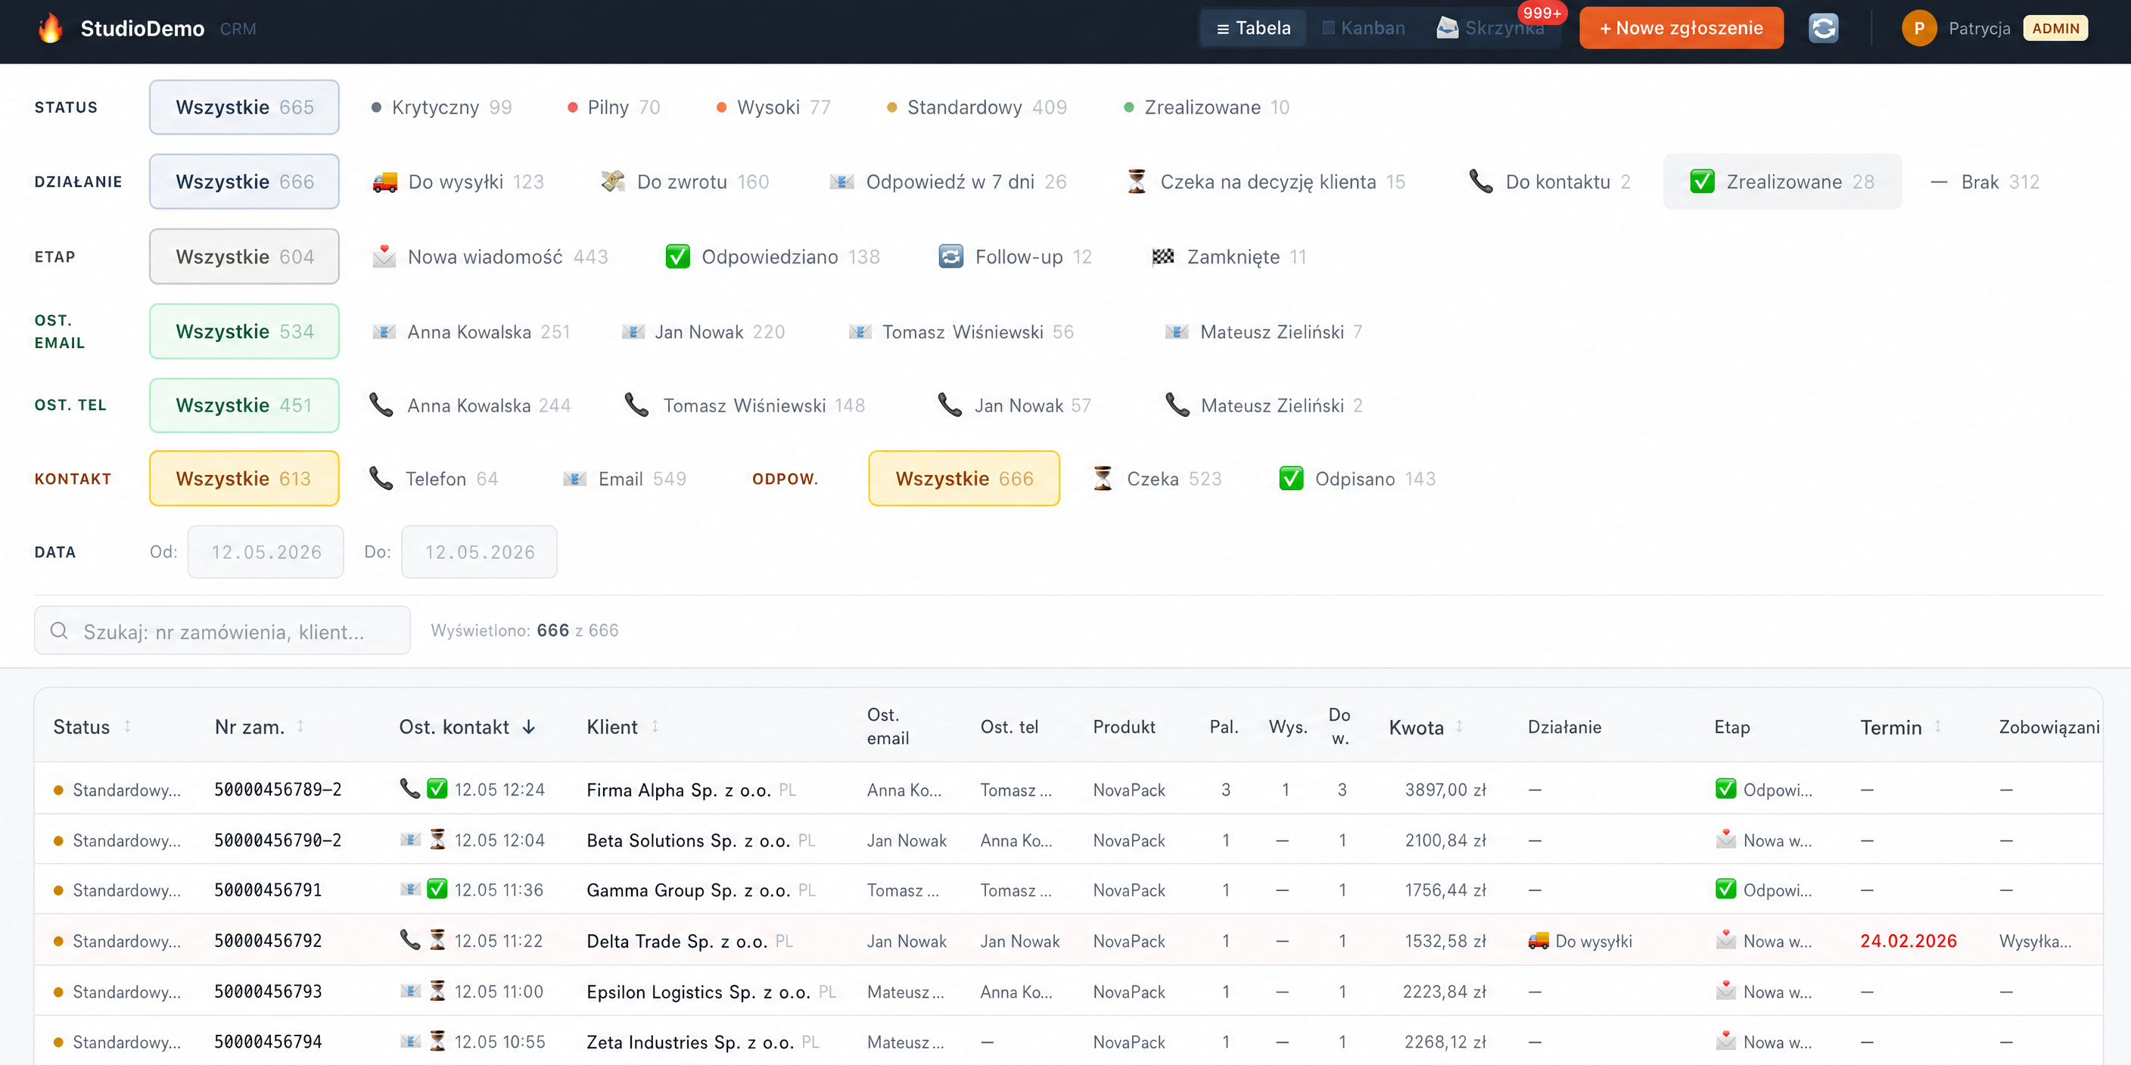Click the Czeka na decyzję klienta hourglass icon
This screenshot has width=2131, height=1065.
pos(1137,181)
